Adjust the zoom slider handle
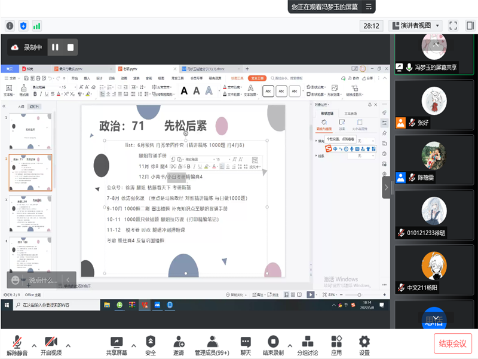Screen dimensions: 478x359 pos(360,295)
